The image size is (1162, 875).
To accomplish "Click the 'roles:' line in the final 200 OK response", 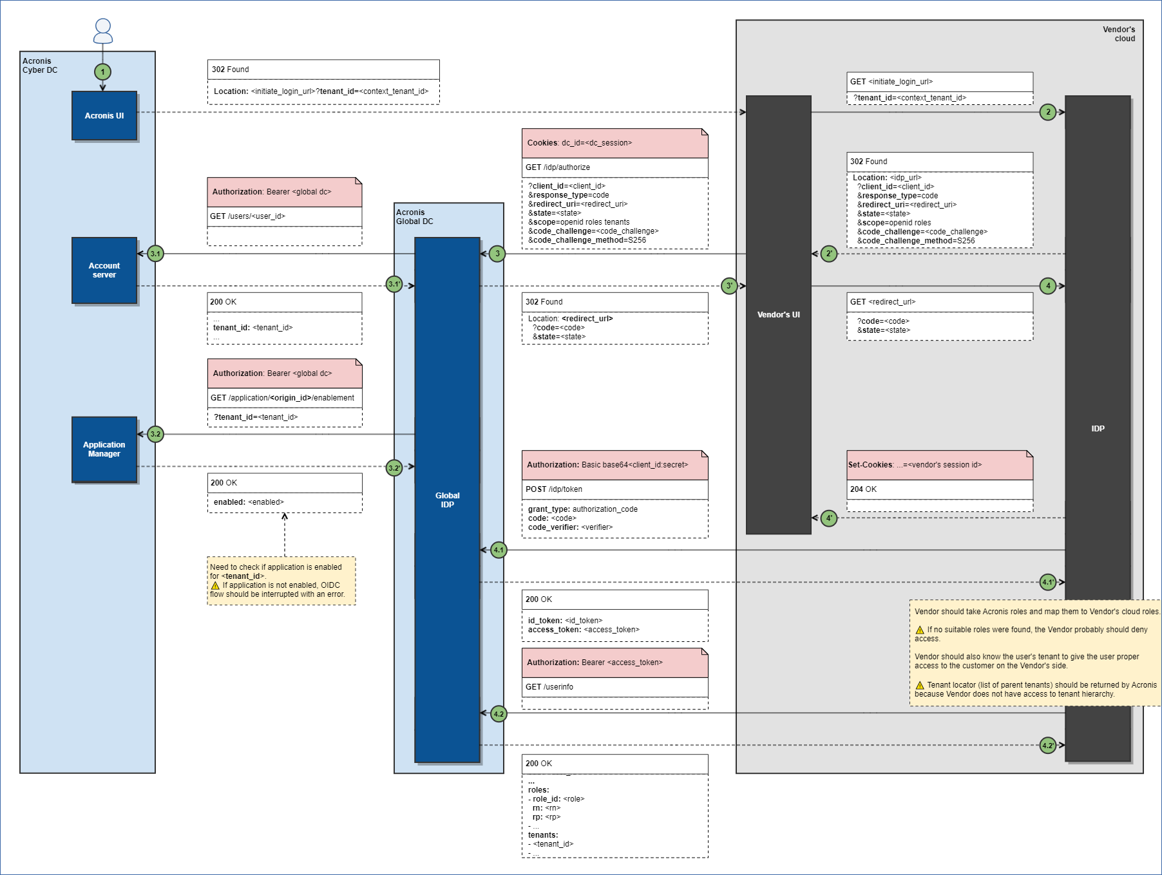I will 538,790.
